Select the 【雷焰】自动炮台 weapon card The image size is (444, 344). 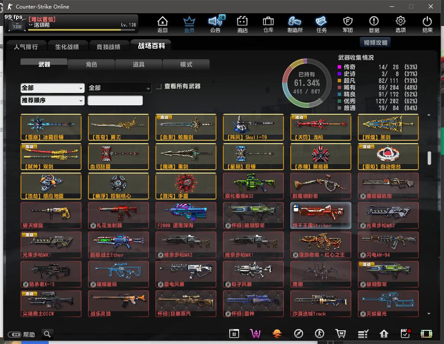[388, 156]
